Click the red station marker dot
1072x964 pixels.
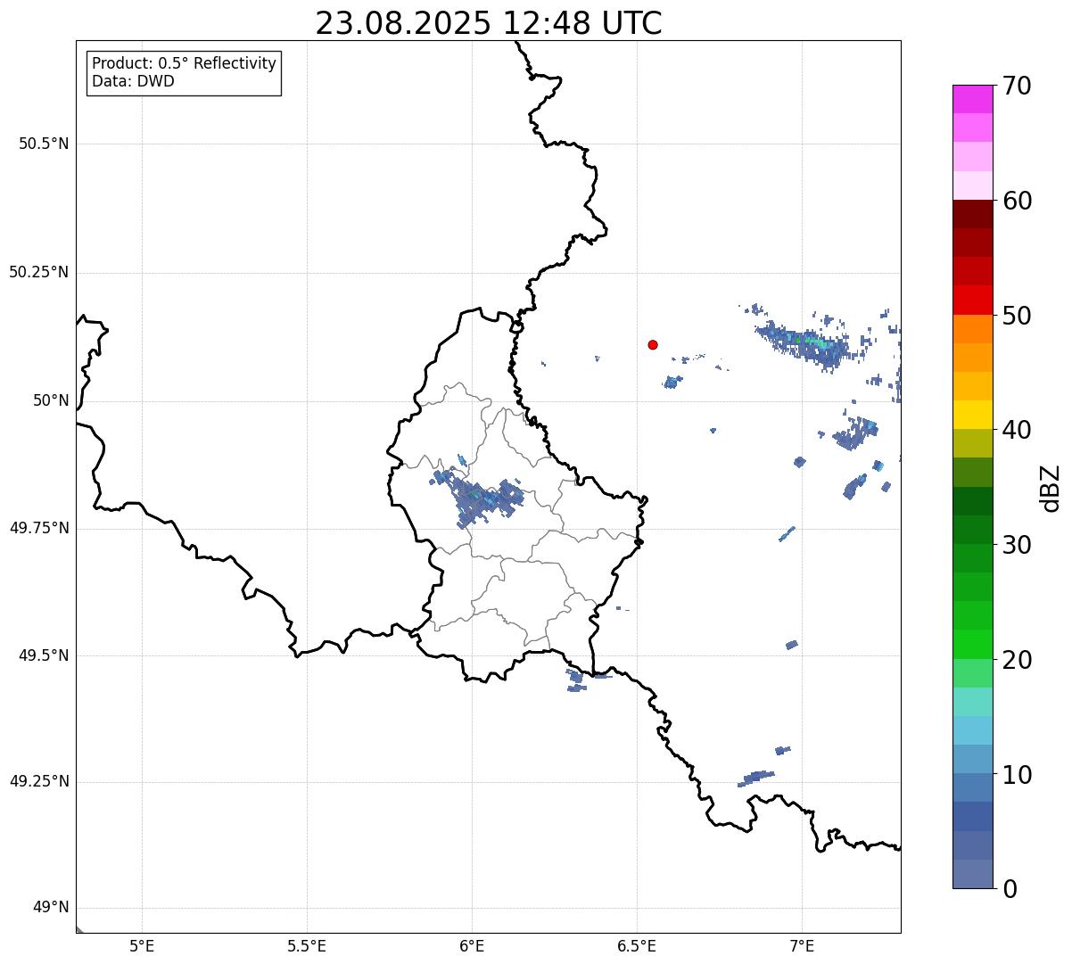tap(653, 344)
